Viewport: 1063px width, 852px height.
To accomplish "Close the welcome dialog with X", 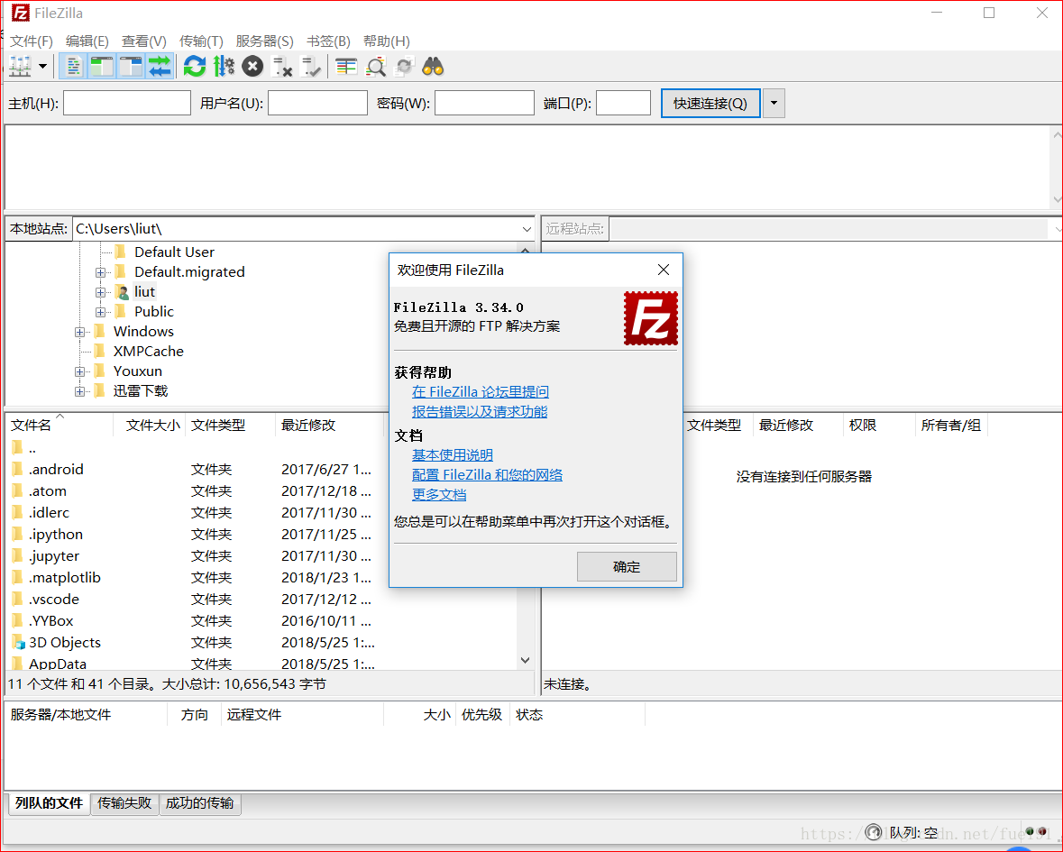I will coord(664,270).
